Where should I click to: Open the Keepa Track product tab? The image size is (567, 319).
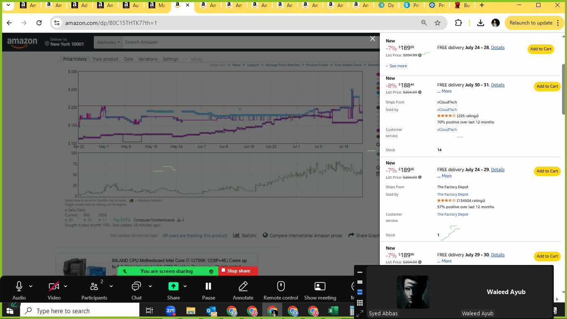click(105, 59)
